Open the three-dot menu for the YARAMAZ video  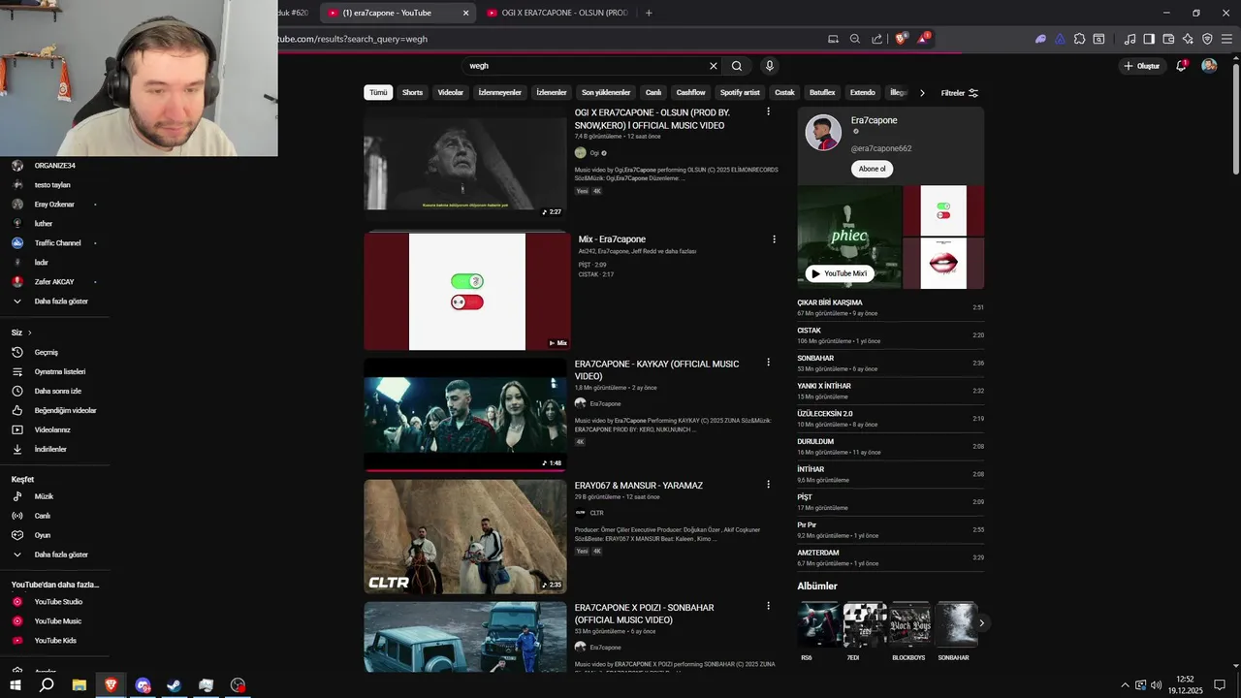coord(769,484)
